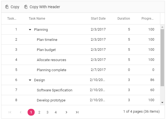This screenshot has height=120, width=166.
Task: Click scrollbar up arrow
Action: point(162,27)
